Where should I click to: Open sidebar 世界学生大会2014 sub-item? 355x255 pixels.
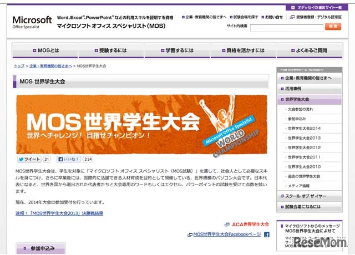pos(312,129)
